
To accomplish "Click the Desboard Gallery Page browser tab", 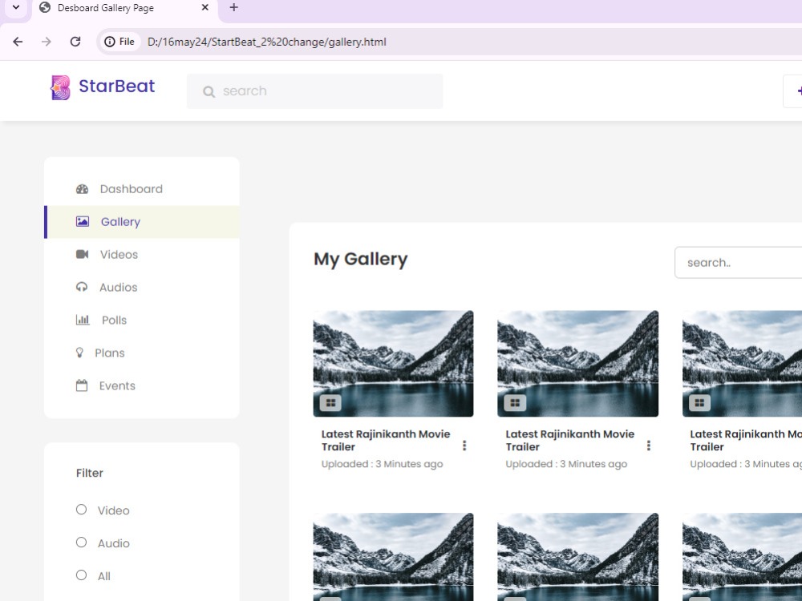I will (x=125, y=9).
